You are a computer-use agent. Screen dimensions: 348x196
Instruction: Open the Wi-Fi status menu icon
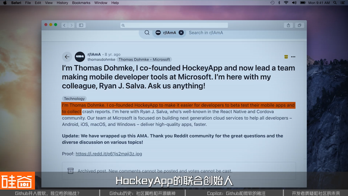pyautogui.click(x=286, y=3)
